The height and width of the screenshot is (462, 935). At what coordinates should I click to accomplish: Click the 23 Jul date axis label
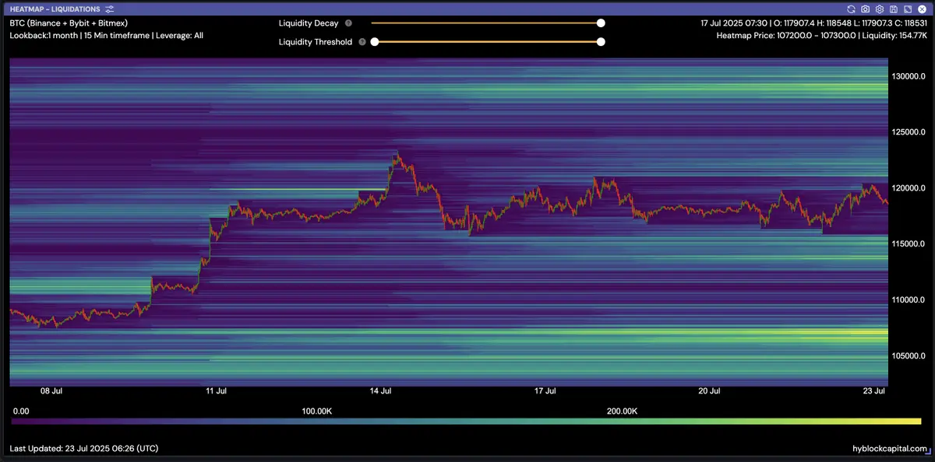tap(873, 391)
